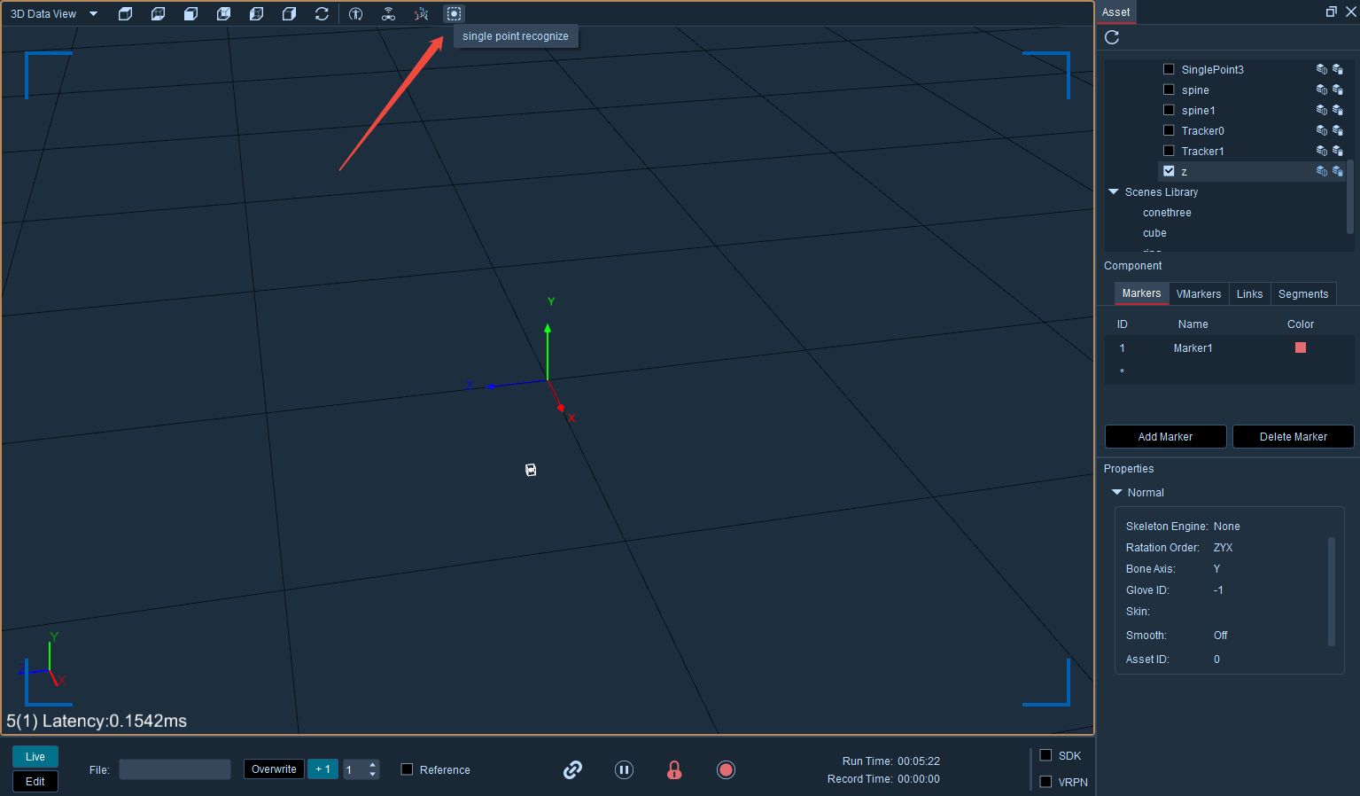This screenshot has width=1360, height=796.
Task: Select the Asset panel tab
Action: (1115, 12)
